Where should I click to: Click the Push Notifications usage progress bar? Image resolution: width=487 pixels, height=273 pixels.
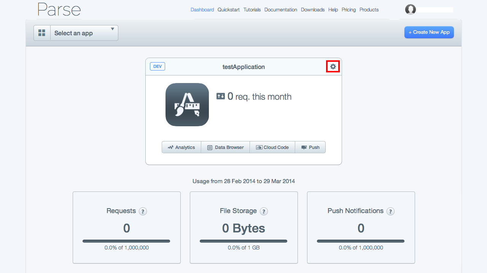click(x=361, y=241)
